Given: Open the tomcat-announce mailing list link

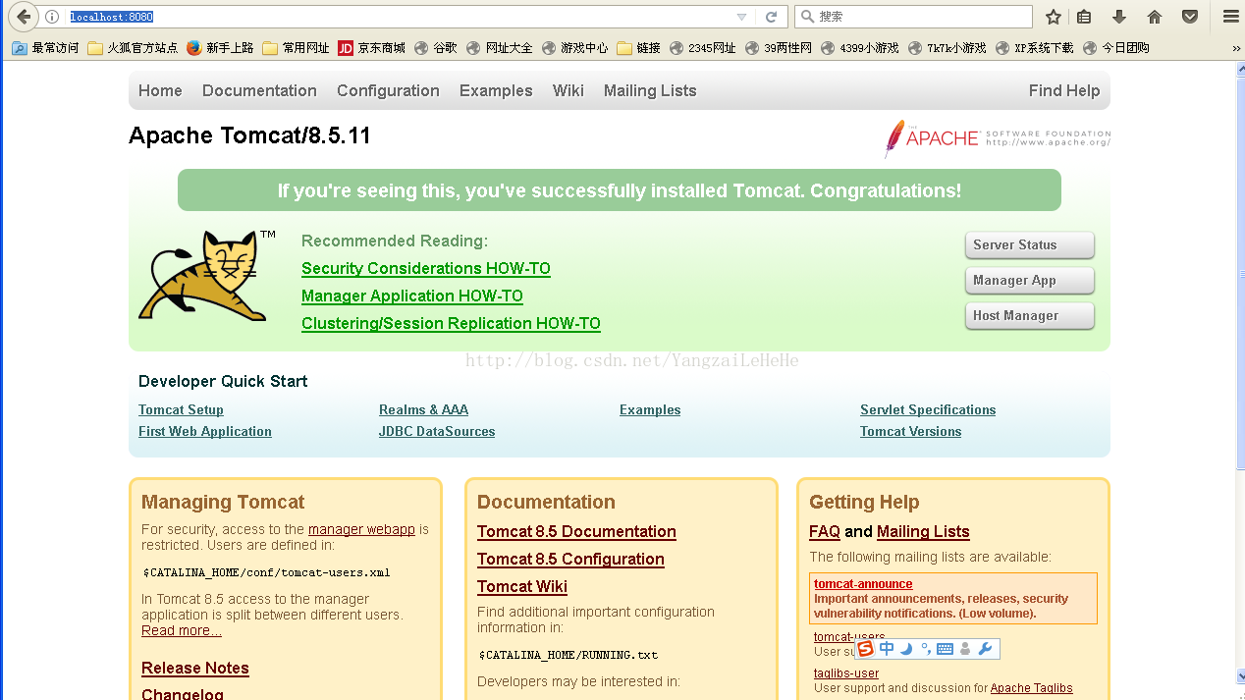Looking at the screenshot, I should point(863,584).
